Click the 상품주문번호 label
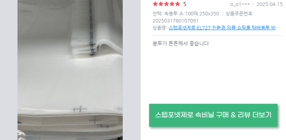This screenshot has width=286, height=140. click(240, 14)
